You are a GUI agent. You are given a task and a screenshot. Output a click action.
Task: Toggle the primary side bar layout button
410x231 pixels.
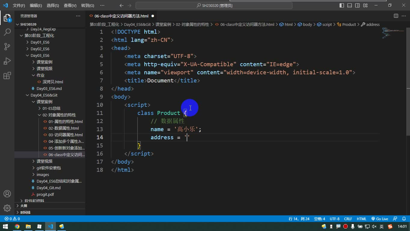click(342, 5)
